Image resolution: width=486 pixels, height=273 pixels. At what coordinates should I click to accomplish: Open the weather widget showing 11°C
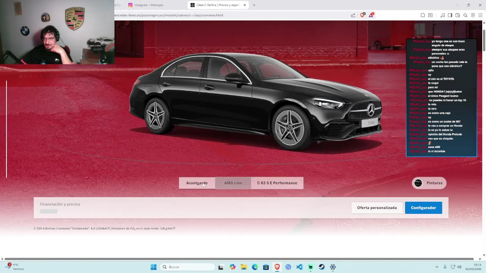coord(15,267)
